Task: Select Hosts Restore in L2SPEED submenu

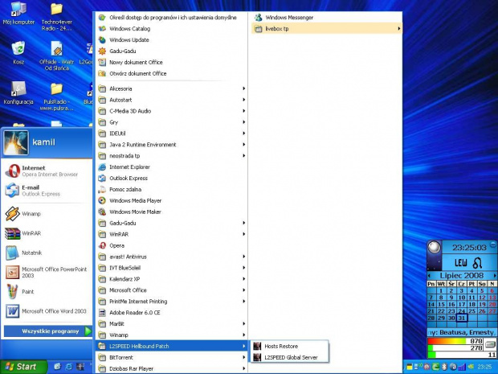Action: coord(290,347)
